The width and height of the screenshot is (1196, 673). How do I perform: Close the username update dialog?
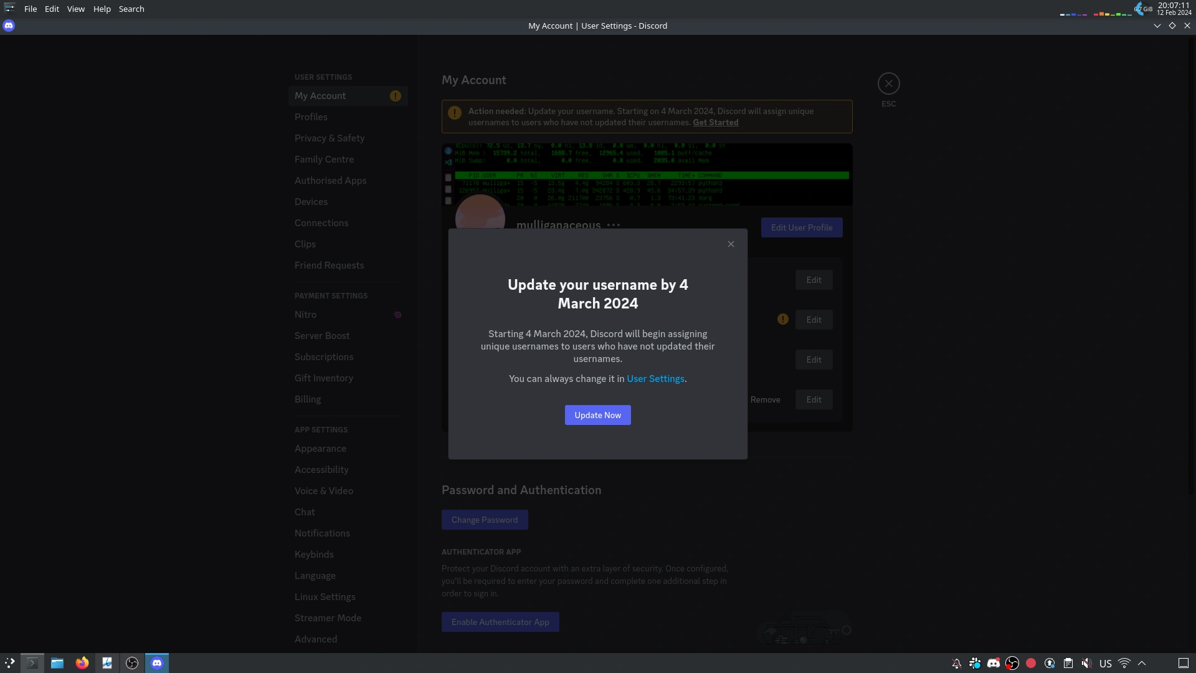(x=731, y=244)
